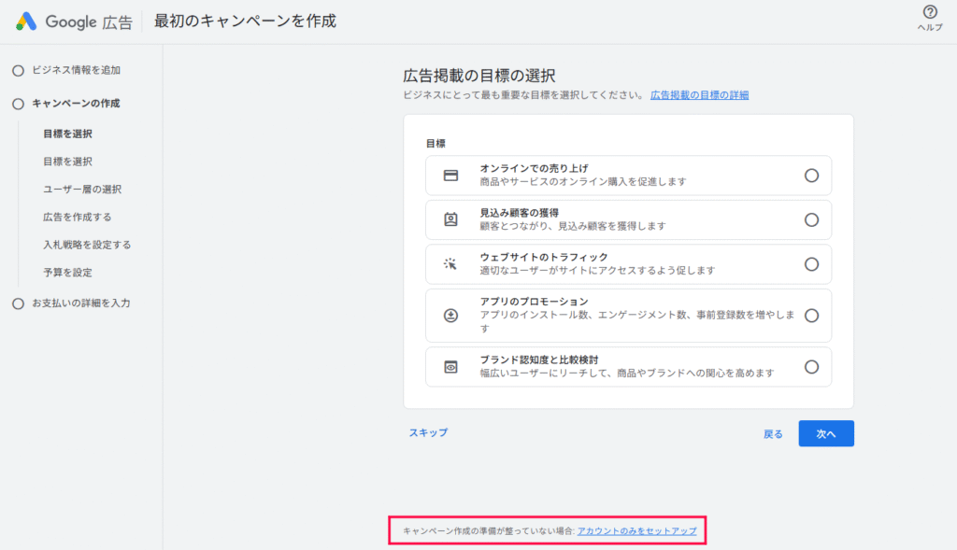The height and width of the screenshot is (550, 957).
Task: Select the ブランド認知度と比較検討 radio button
Action: [x=811, y=366]
